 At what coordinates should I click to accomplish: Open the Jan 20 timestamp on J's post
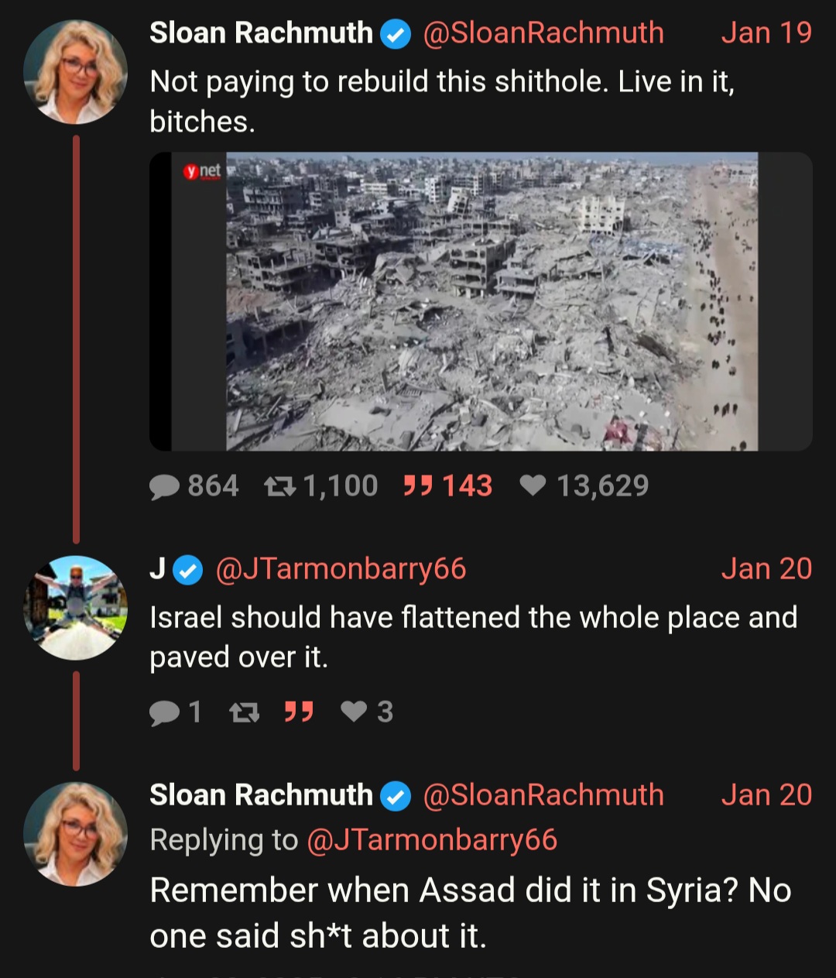766,569
